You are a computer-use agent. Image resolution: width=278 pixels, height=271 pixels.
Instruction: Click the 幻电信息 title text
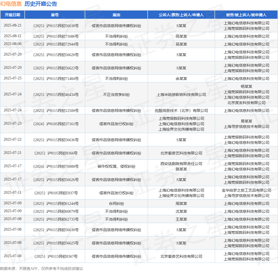[11, 4]
